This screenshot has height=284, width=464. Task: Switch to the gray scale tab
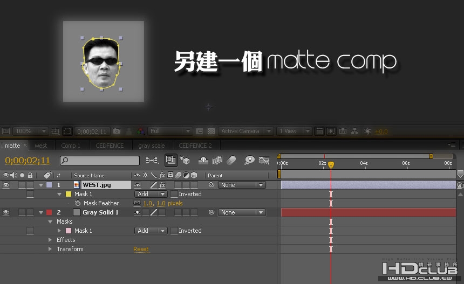(x=151, y=146)
